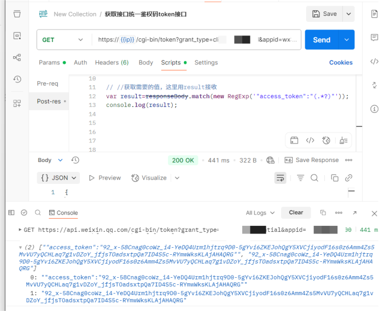
Task: Open the response history clock icon
Action: click(75, 160)
